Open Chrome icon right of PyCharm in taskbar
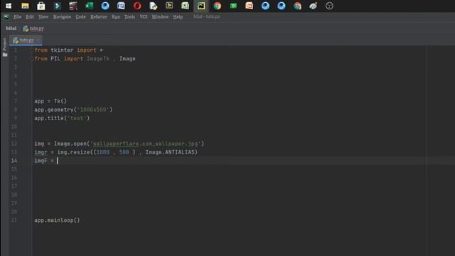The height and width of the screenshot is (256, 455). coord(217,6)
